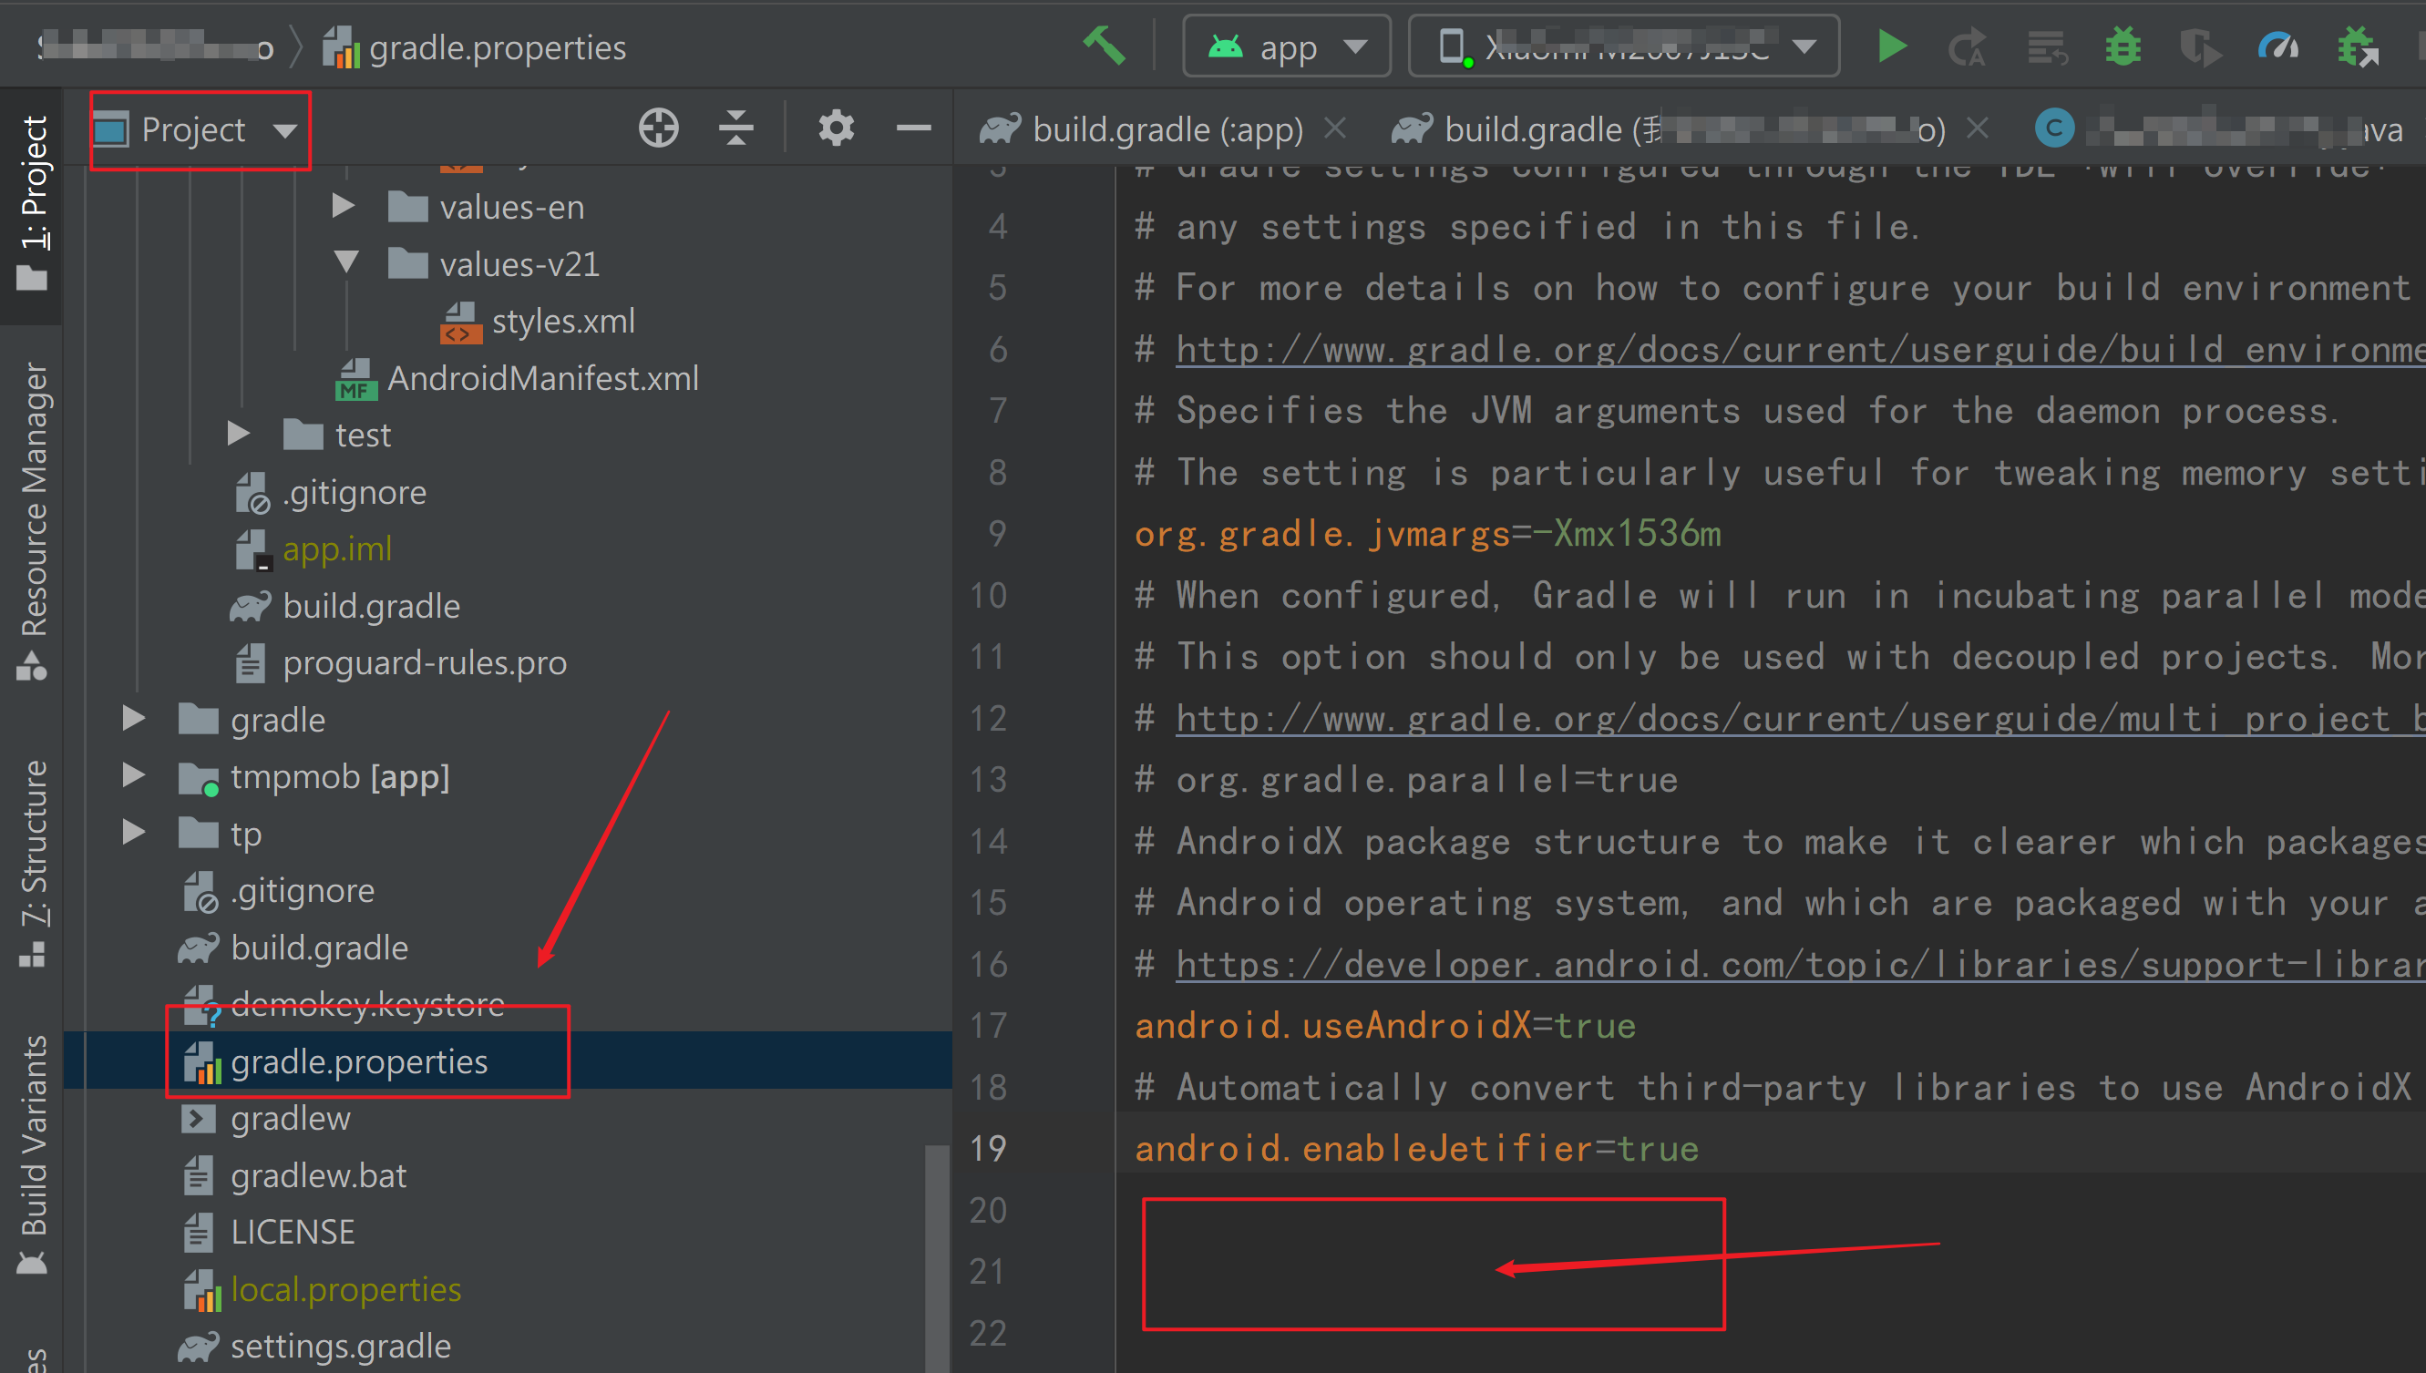Start debugging with the bug icon
Viewport: 2426px width, 1373px height.
point(2123,46)
